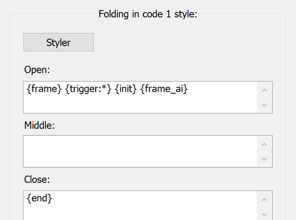
Task: Click inside the Close keywords text box
Action: 140,205
